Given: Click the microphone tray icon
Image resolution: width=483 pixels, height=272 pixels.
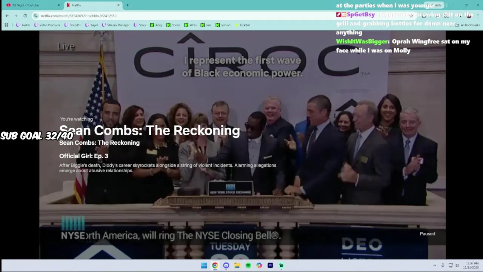Looking at the screenshot, I should (443, 266).
